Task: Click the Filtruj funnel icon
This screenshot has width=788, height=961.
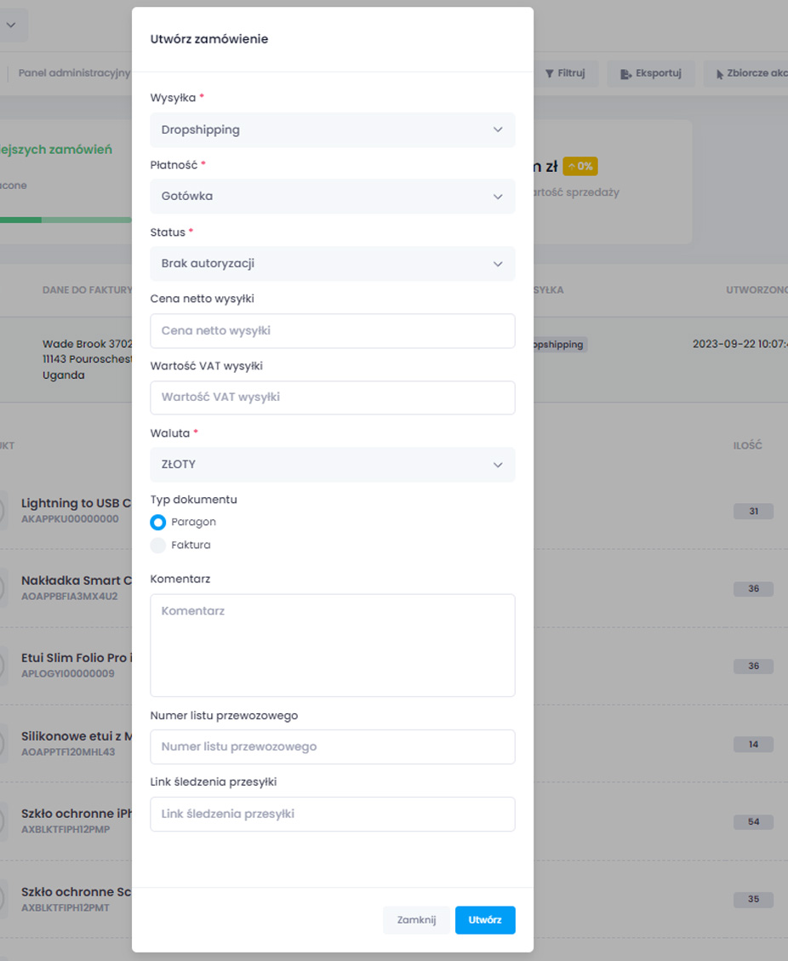Action: pos(550,74)
